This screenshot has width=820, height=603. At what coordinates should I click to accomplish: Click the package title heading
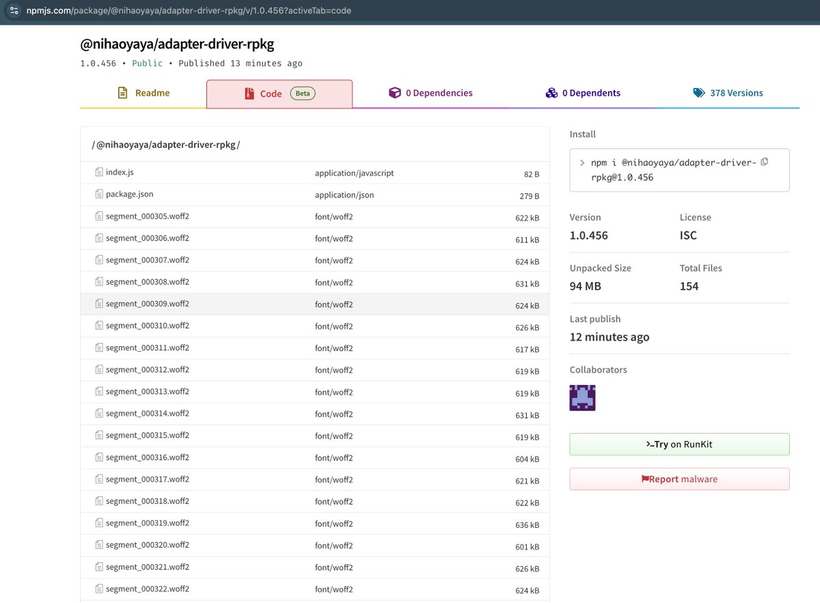[x=177, y=44]
